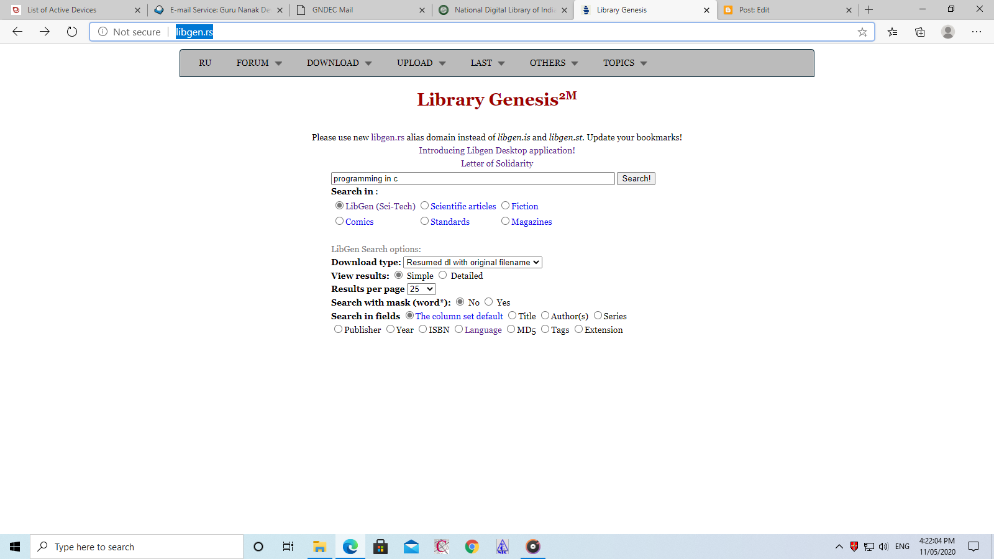Open Google Chrome from taskbar
This screenshot has width=994, height=559.
coord(472,547)
